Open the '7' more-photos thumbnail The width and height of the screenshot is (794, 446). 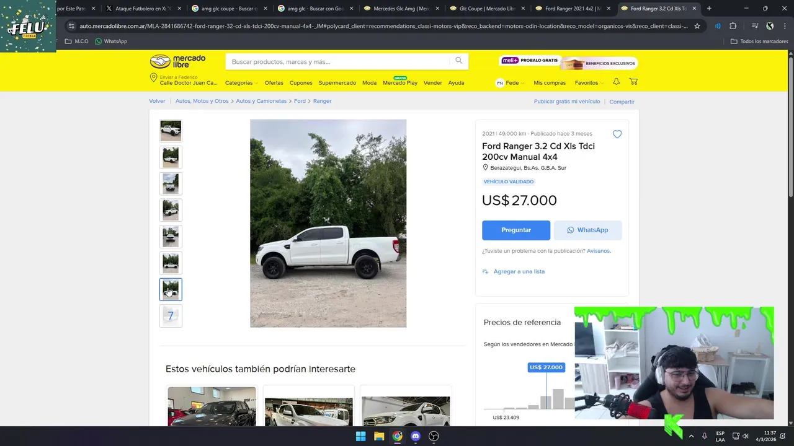171,316
